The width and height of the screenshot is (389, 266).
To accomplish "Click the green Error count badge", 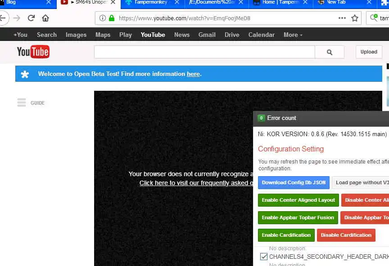I will 261,118.
